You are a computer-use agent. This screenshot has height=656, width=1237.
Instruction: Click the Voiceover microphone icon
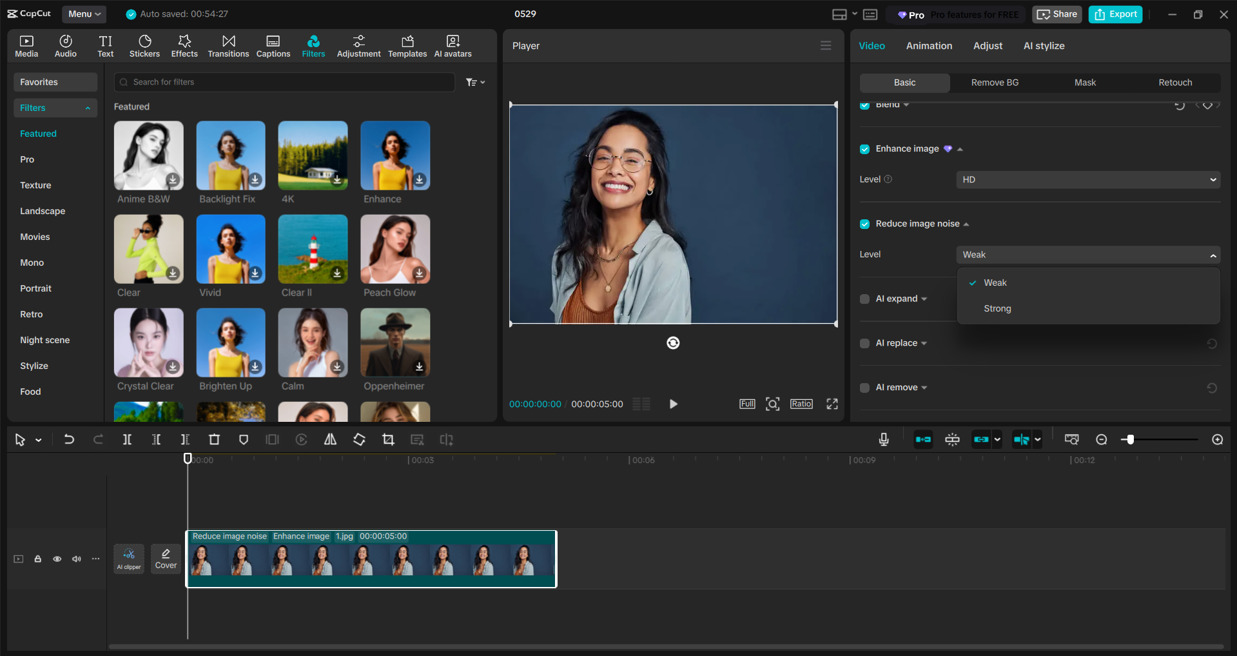[882, 439]
